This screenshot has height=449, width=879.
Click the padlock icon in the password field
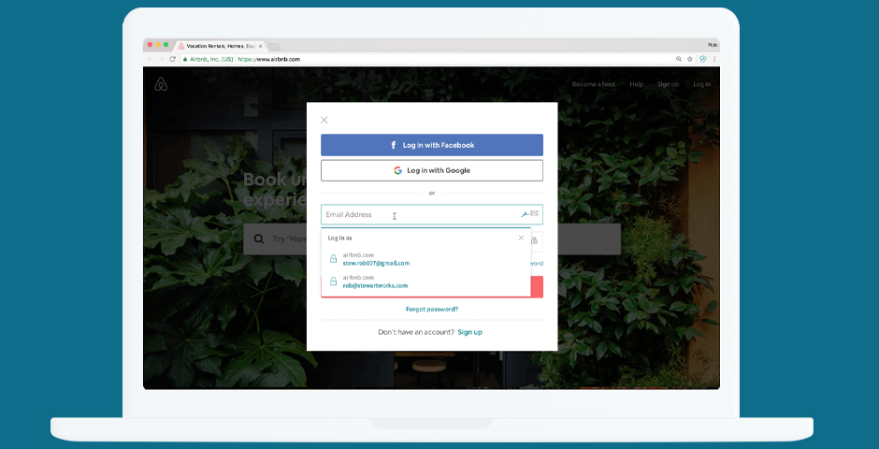[534, 240]
